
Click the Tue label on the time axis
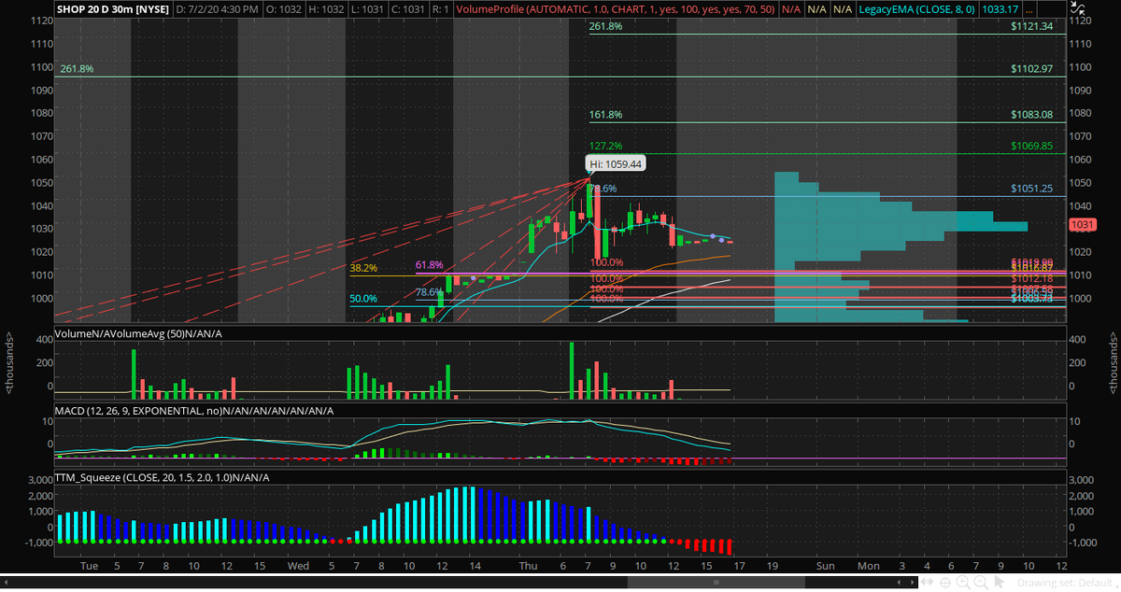pyautogui.click(x=90, y=566)
